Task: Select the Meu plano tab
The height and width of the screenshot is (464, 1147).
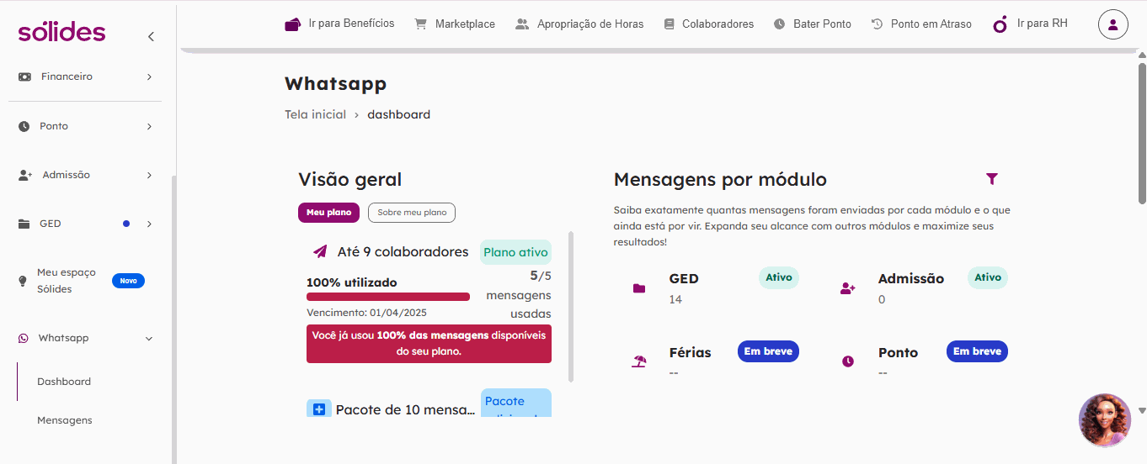Action: pyautogui.click(x=328, y=213)
